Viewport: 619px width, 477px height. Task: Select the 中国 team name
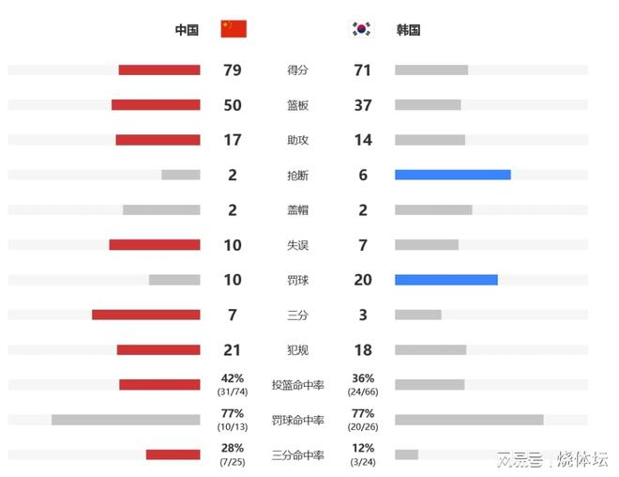[x=187, y=30]
